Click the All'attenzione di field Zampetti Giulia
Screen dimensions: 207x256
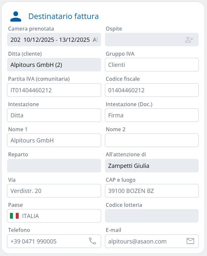coord(152,166)
